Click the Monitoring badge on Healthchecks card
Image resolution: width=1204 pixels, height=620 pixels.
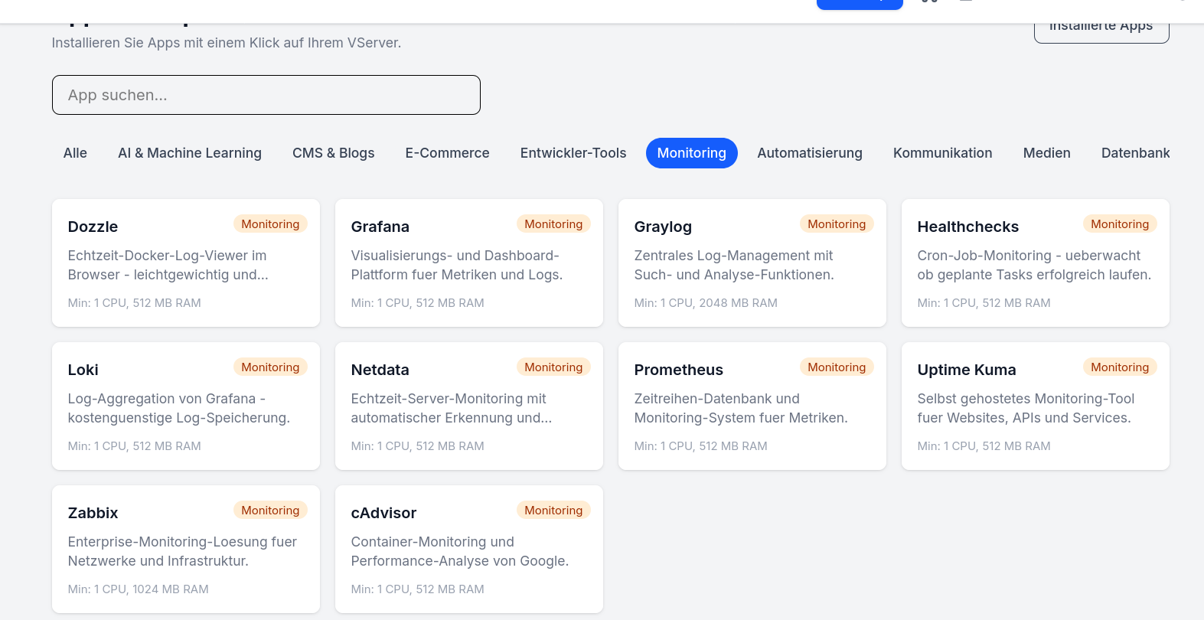(x=1120, y=224)
